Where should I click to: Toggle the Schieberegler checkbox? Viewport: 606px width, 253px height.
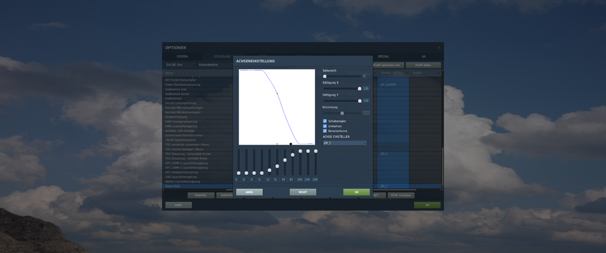[325, 121]
